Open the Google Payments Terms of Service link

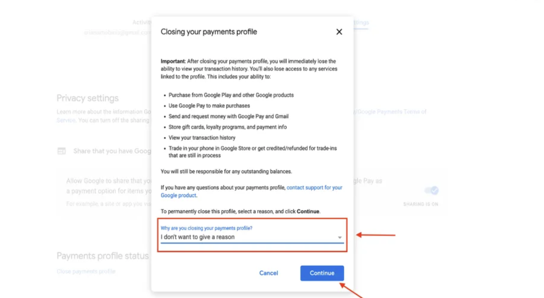pos(392,112)
